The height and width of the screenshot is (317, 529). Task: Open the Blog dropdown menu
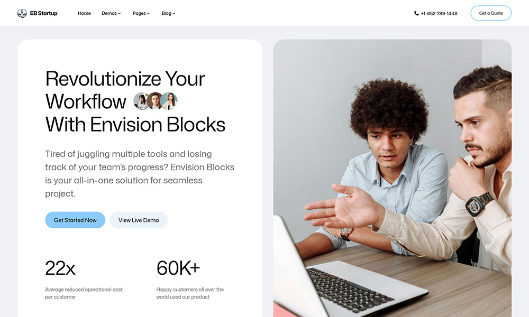pyautogui.click(x=168, y=14)
